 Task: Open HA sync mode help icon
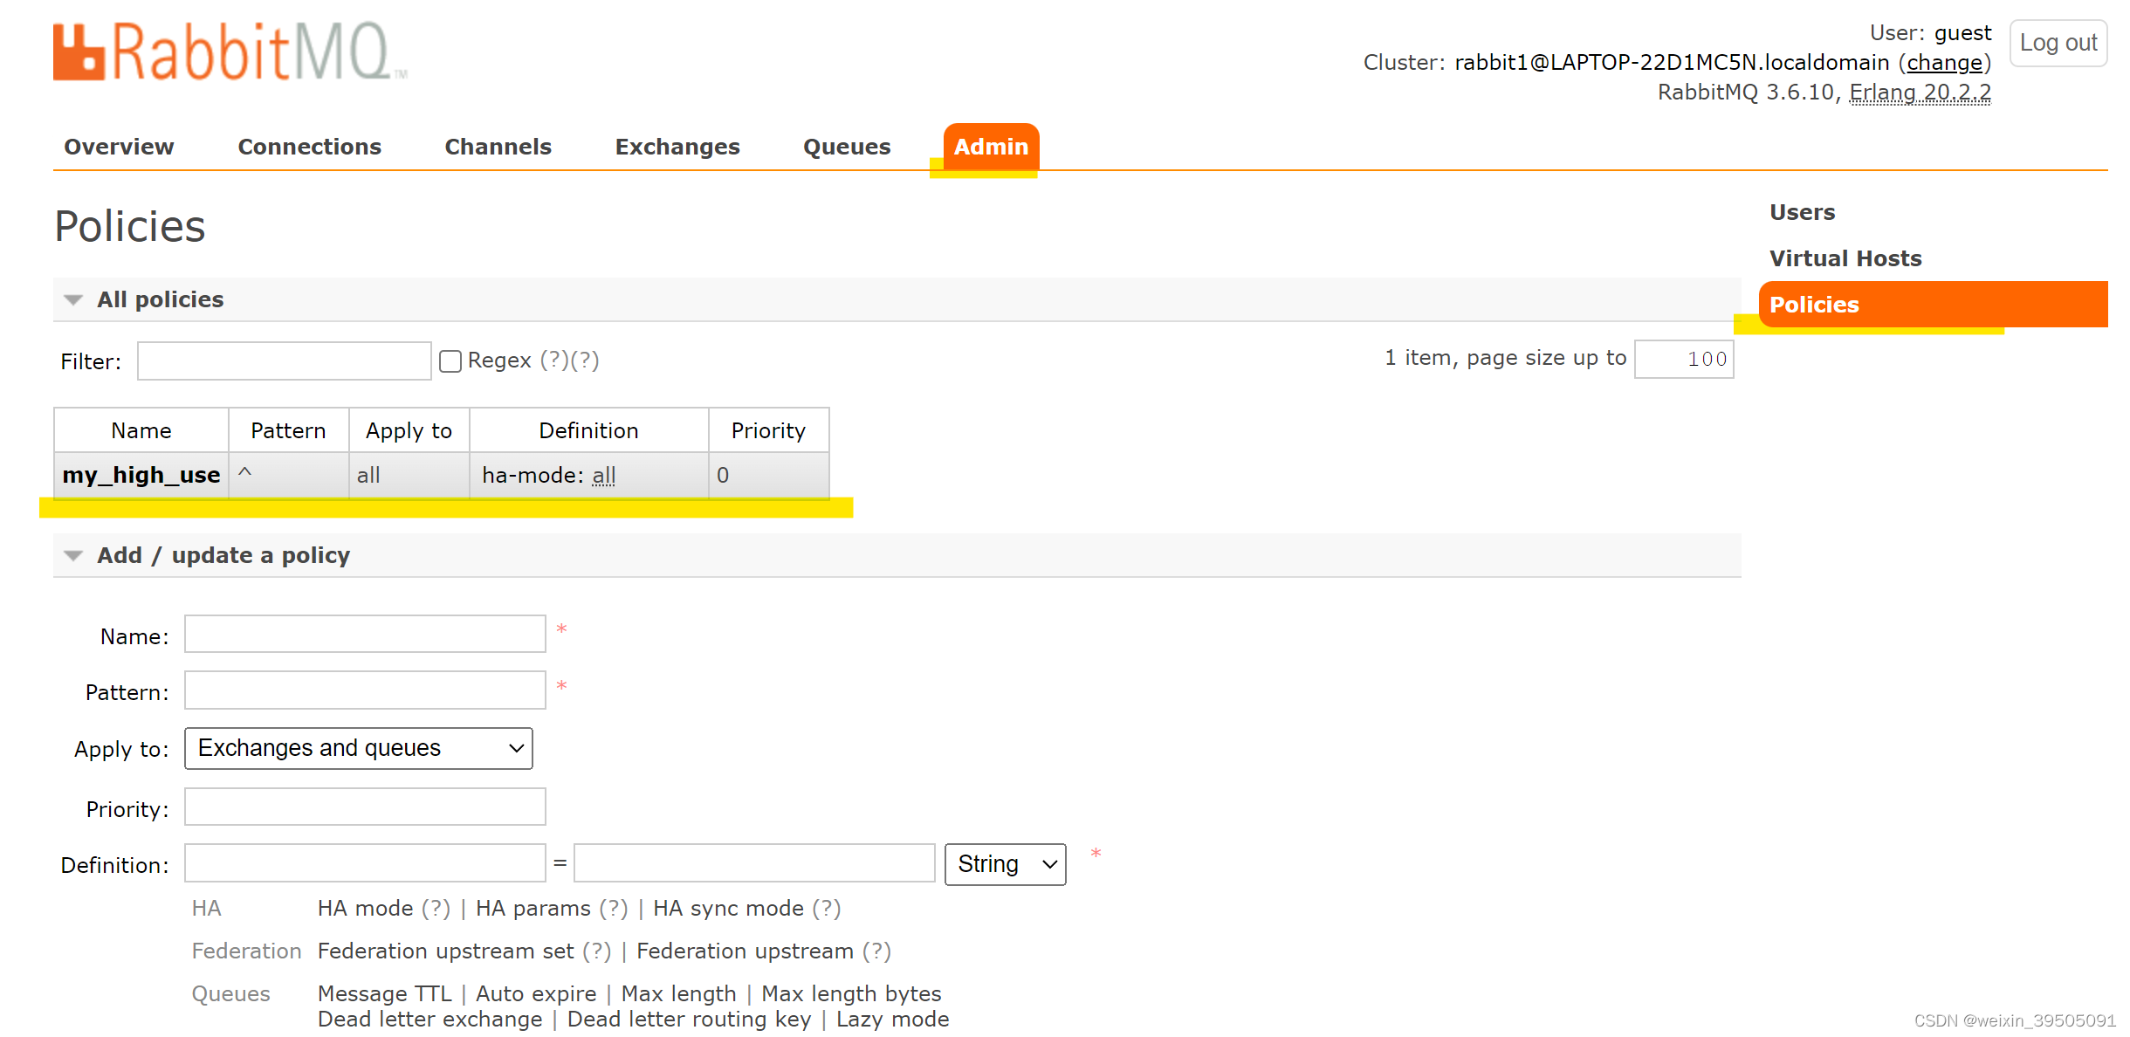coord(826,909)
